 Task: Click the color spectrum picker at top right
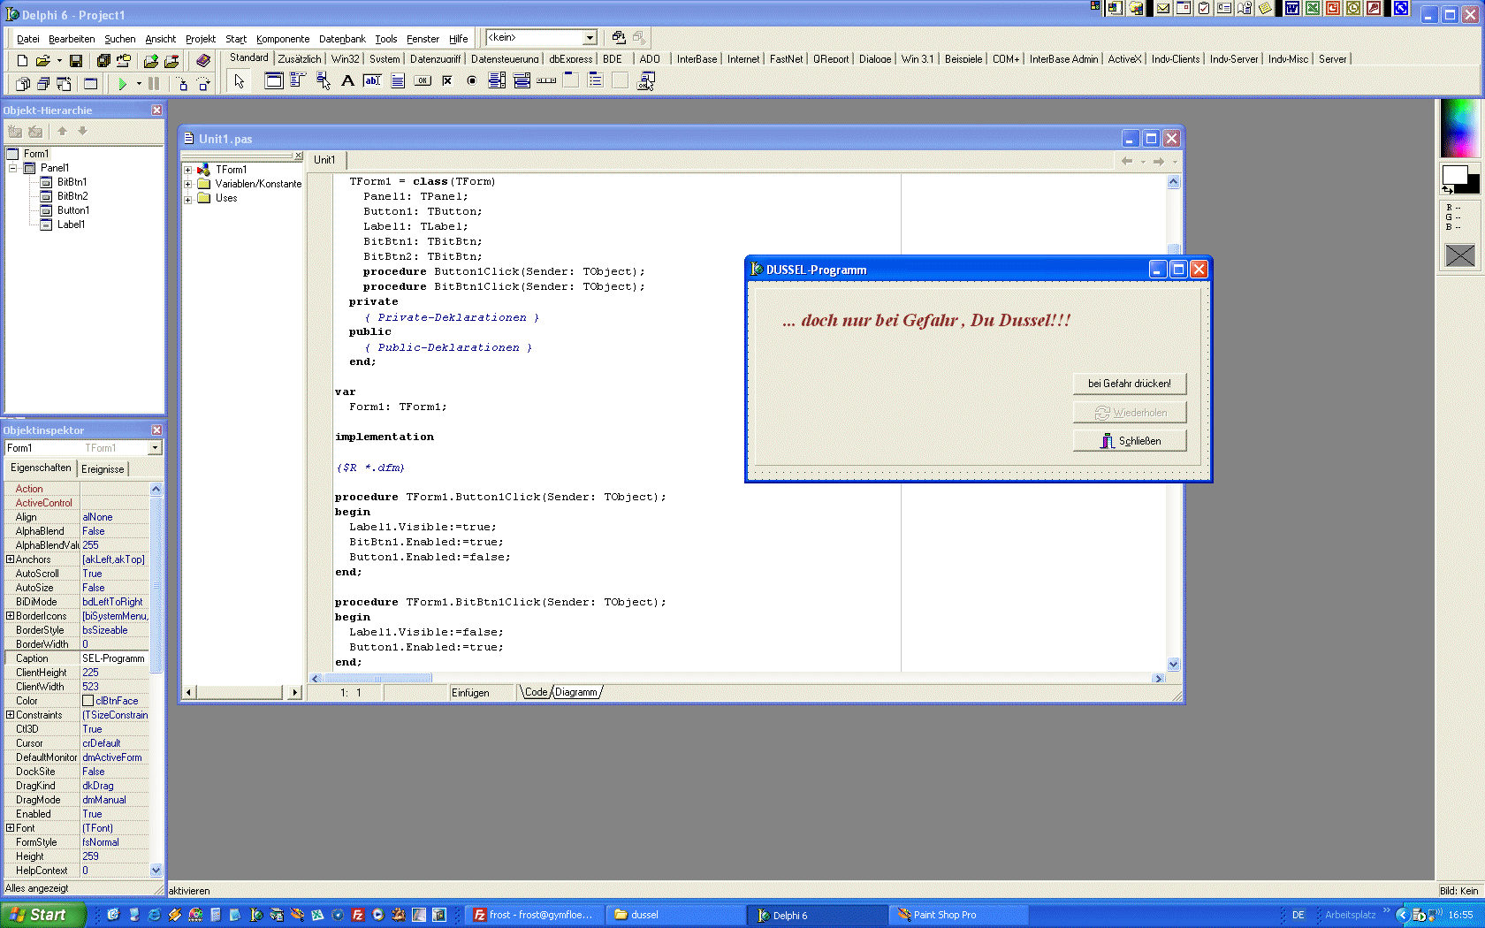click(x=1459, y=128)
